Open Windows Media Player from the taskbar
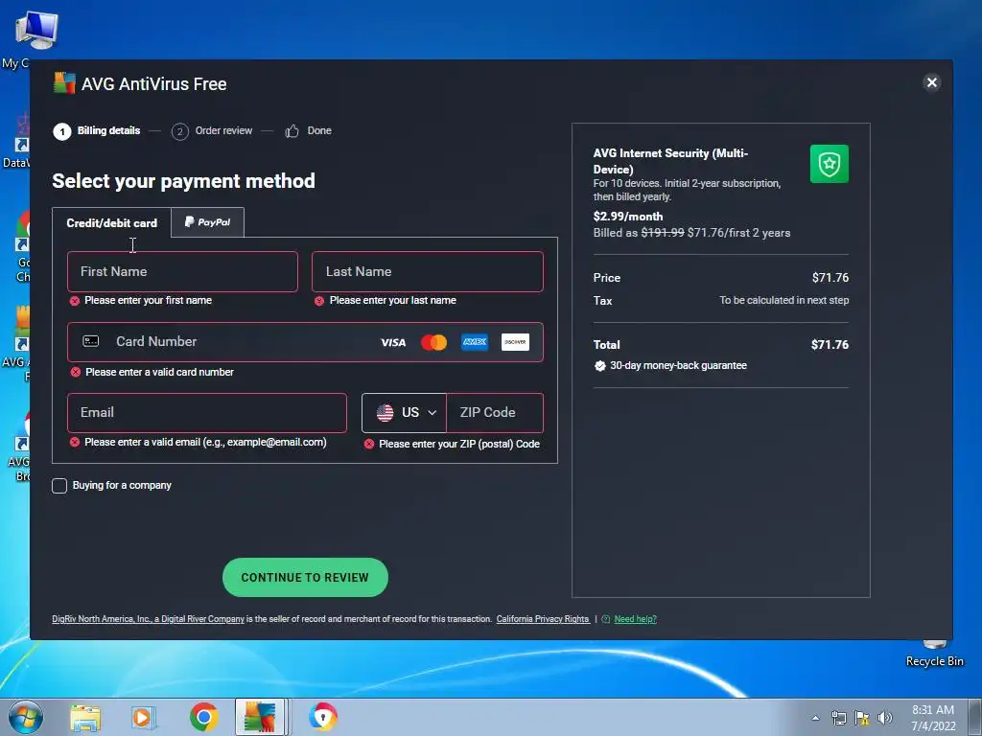The height and width of the screenshot is (736, 982). (144, 717)
